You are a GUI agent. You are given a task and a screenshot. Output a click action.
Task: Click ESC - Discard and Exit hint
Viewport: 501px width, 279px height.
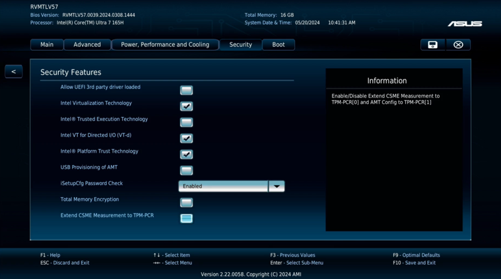(65, 263)
